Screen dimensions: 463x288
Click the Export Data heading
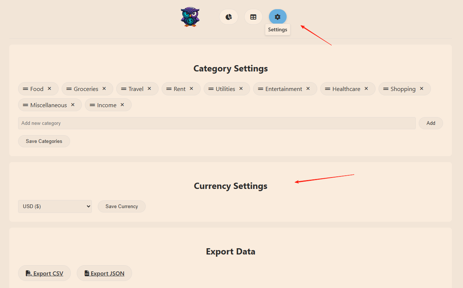(x=231, y=252)
